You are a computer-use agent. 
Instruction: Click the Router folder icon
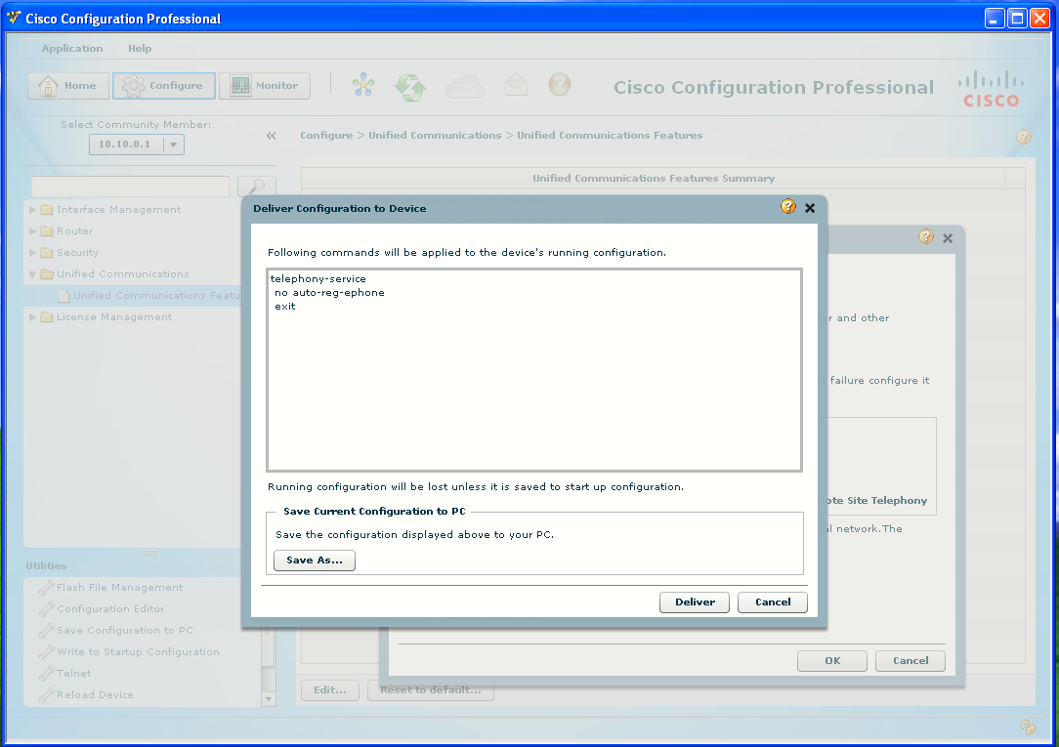(47, 231)
